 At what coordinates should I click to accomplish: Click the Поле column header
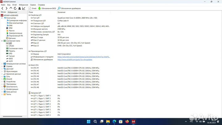[x=31, y=12]
